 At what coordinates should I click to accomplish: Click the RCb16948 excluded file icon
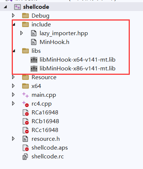(26, 121)
